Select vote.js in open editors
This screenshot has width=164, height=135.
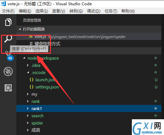click(89, 37)
